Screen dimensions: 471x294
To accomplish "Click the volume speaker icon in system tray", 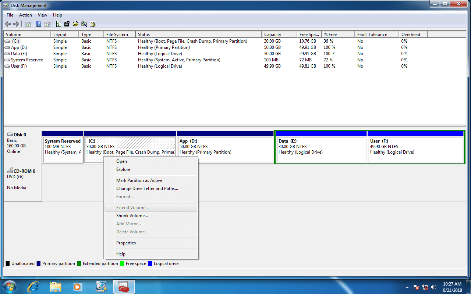I will tap(434, 287).
